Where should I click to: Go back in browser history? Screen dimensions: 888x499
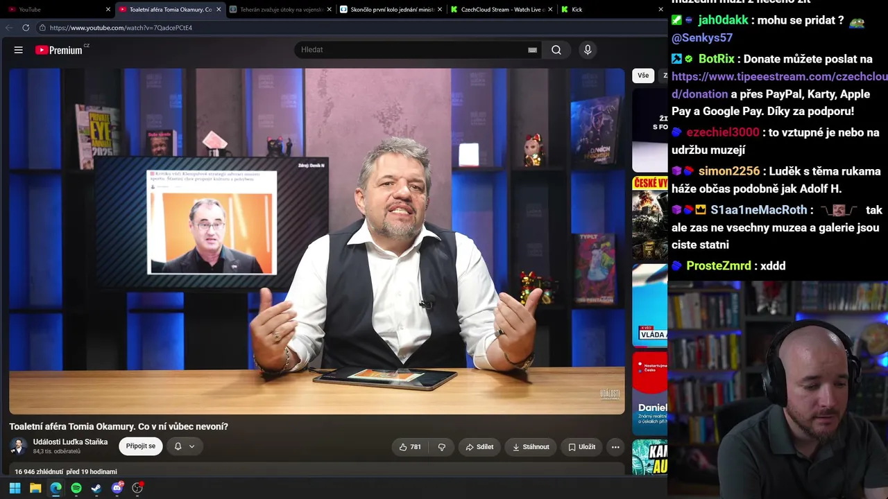(8, 28)
